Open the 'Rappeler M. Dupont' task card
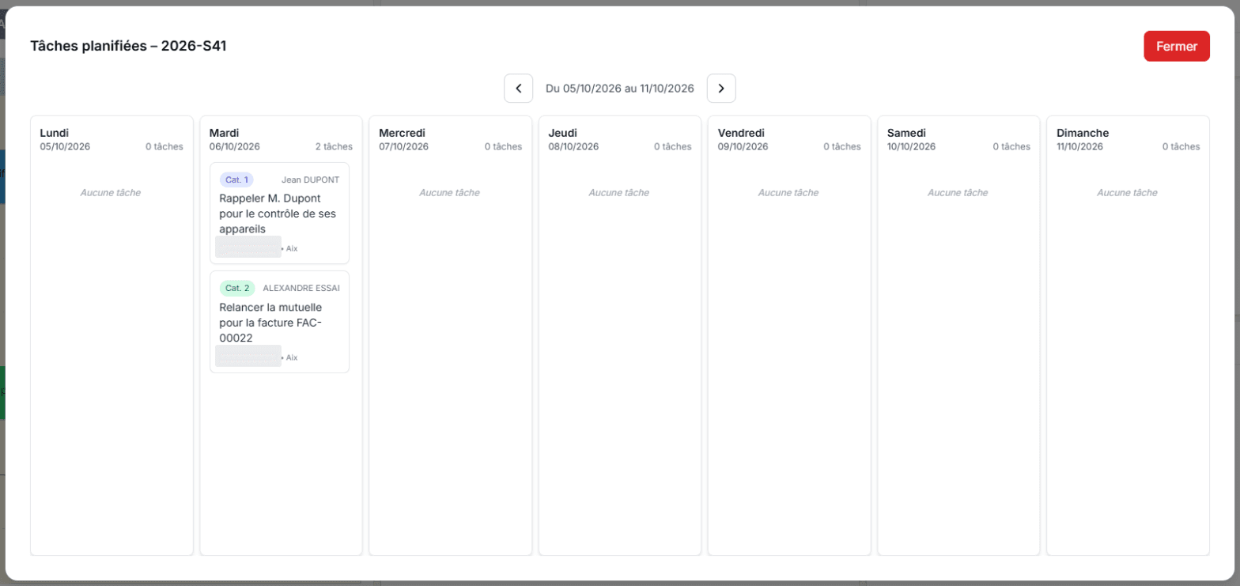 [x=279, y=214]
